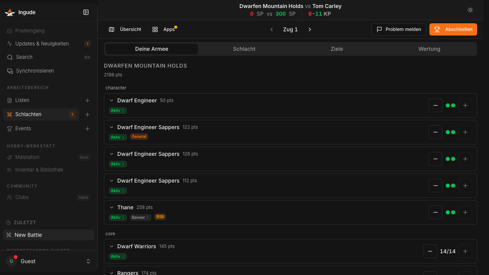
Task: Expand the Thane unit row
Action: 112,207
